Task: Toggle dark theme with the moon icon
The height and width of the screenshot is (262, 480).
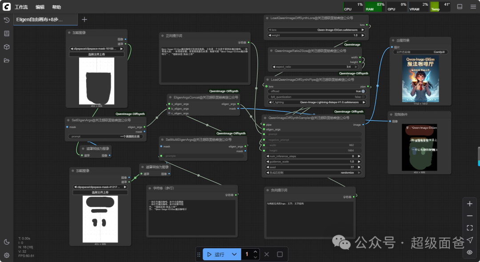Action: coord(6,242)
